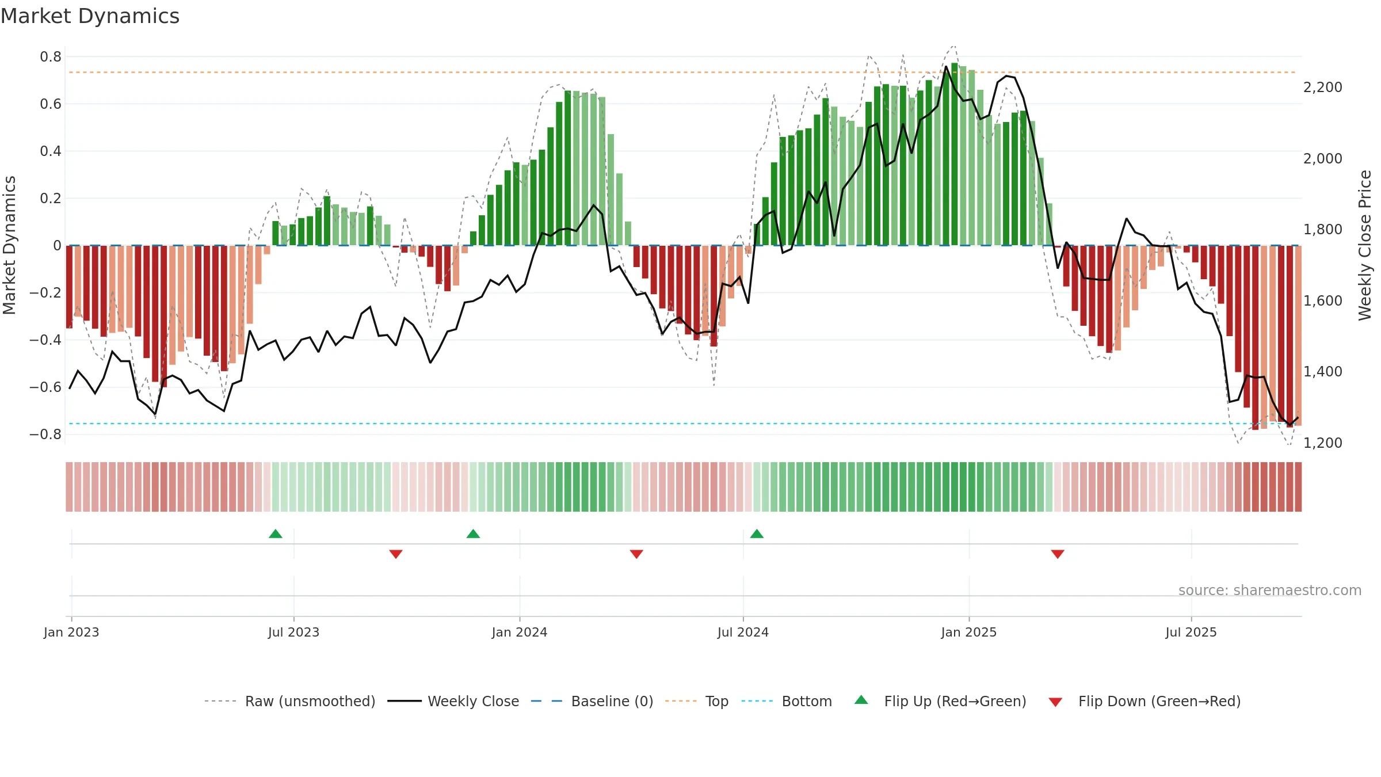Click the red flip-down triangle after Jan 2024
Image resolution: width=1381 pixels, height=777 pixels.
636,554
